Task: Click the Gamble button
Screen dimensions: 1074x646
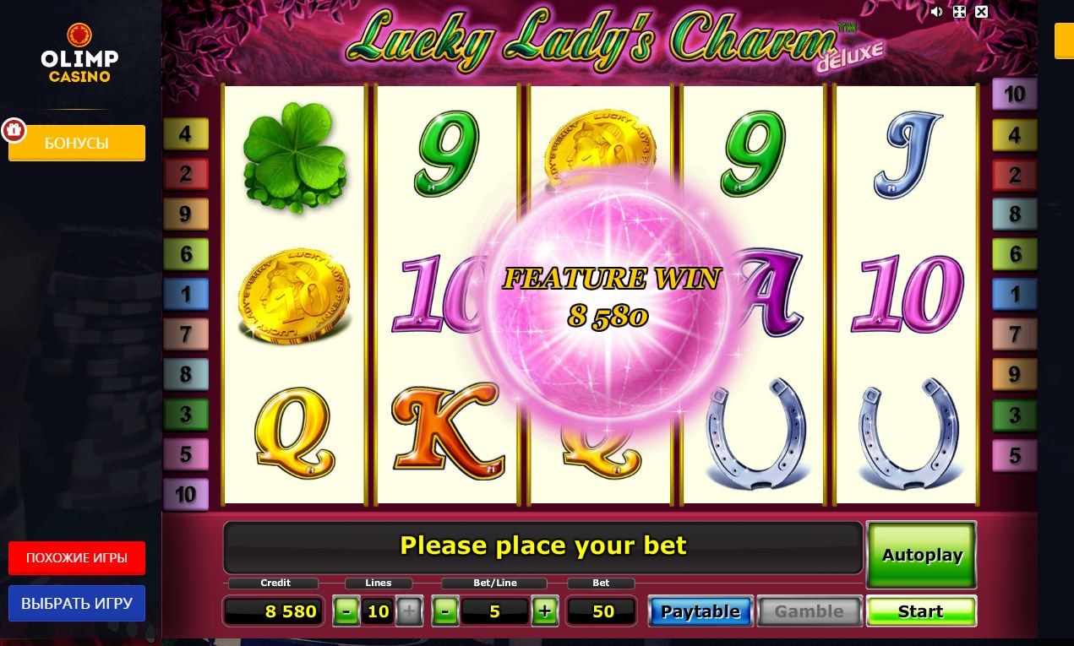Action: (810, 611)
